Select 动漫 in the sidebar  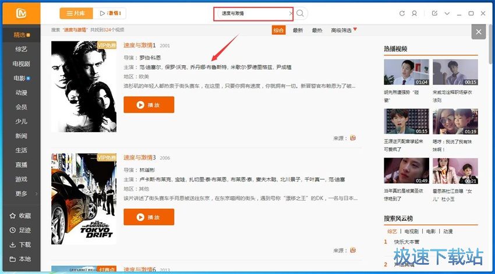tap(22, 92)
